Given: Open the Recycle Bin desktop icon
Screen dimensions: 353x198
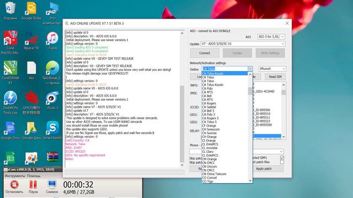Looking at the screenshot, I should click(10, 10).
